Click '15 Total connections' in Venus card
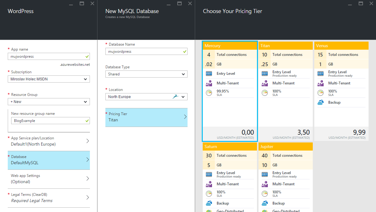 click(341, 55)
